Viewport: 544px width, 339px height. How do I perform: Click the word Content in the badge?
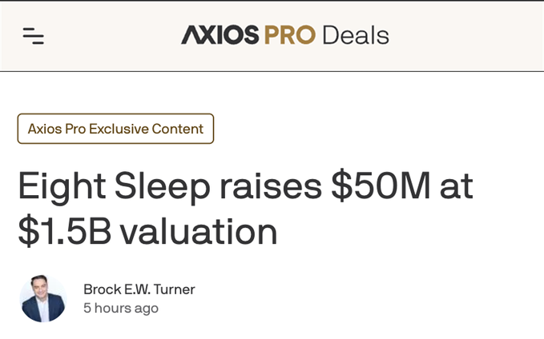click(179, 129)
